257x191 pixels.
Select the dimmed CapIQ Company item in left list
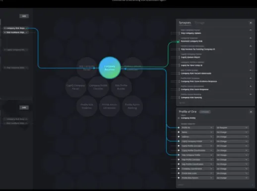coord(16,50)
